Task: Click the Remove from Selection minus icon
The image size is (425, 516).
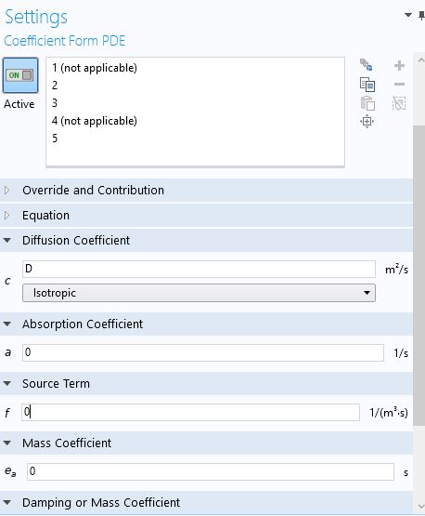Action: click(399, 85)
